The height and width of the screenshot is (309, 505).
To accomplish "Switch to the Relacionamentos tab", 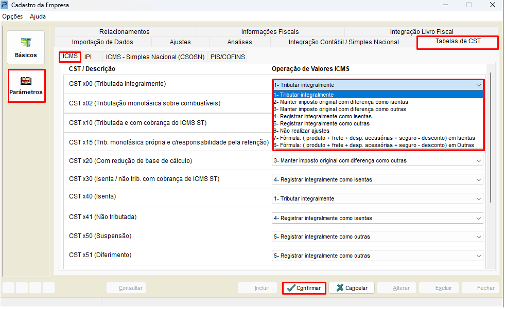I will click(x=124, y=31).
